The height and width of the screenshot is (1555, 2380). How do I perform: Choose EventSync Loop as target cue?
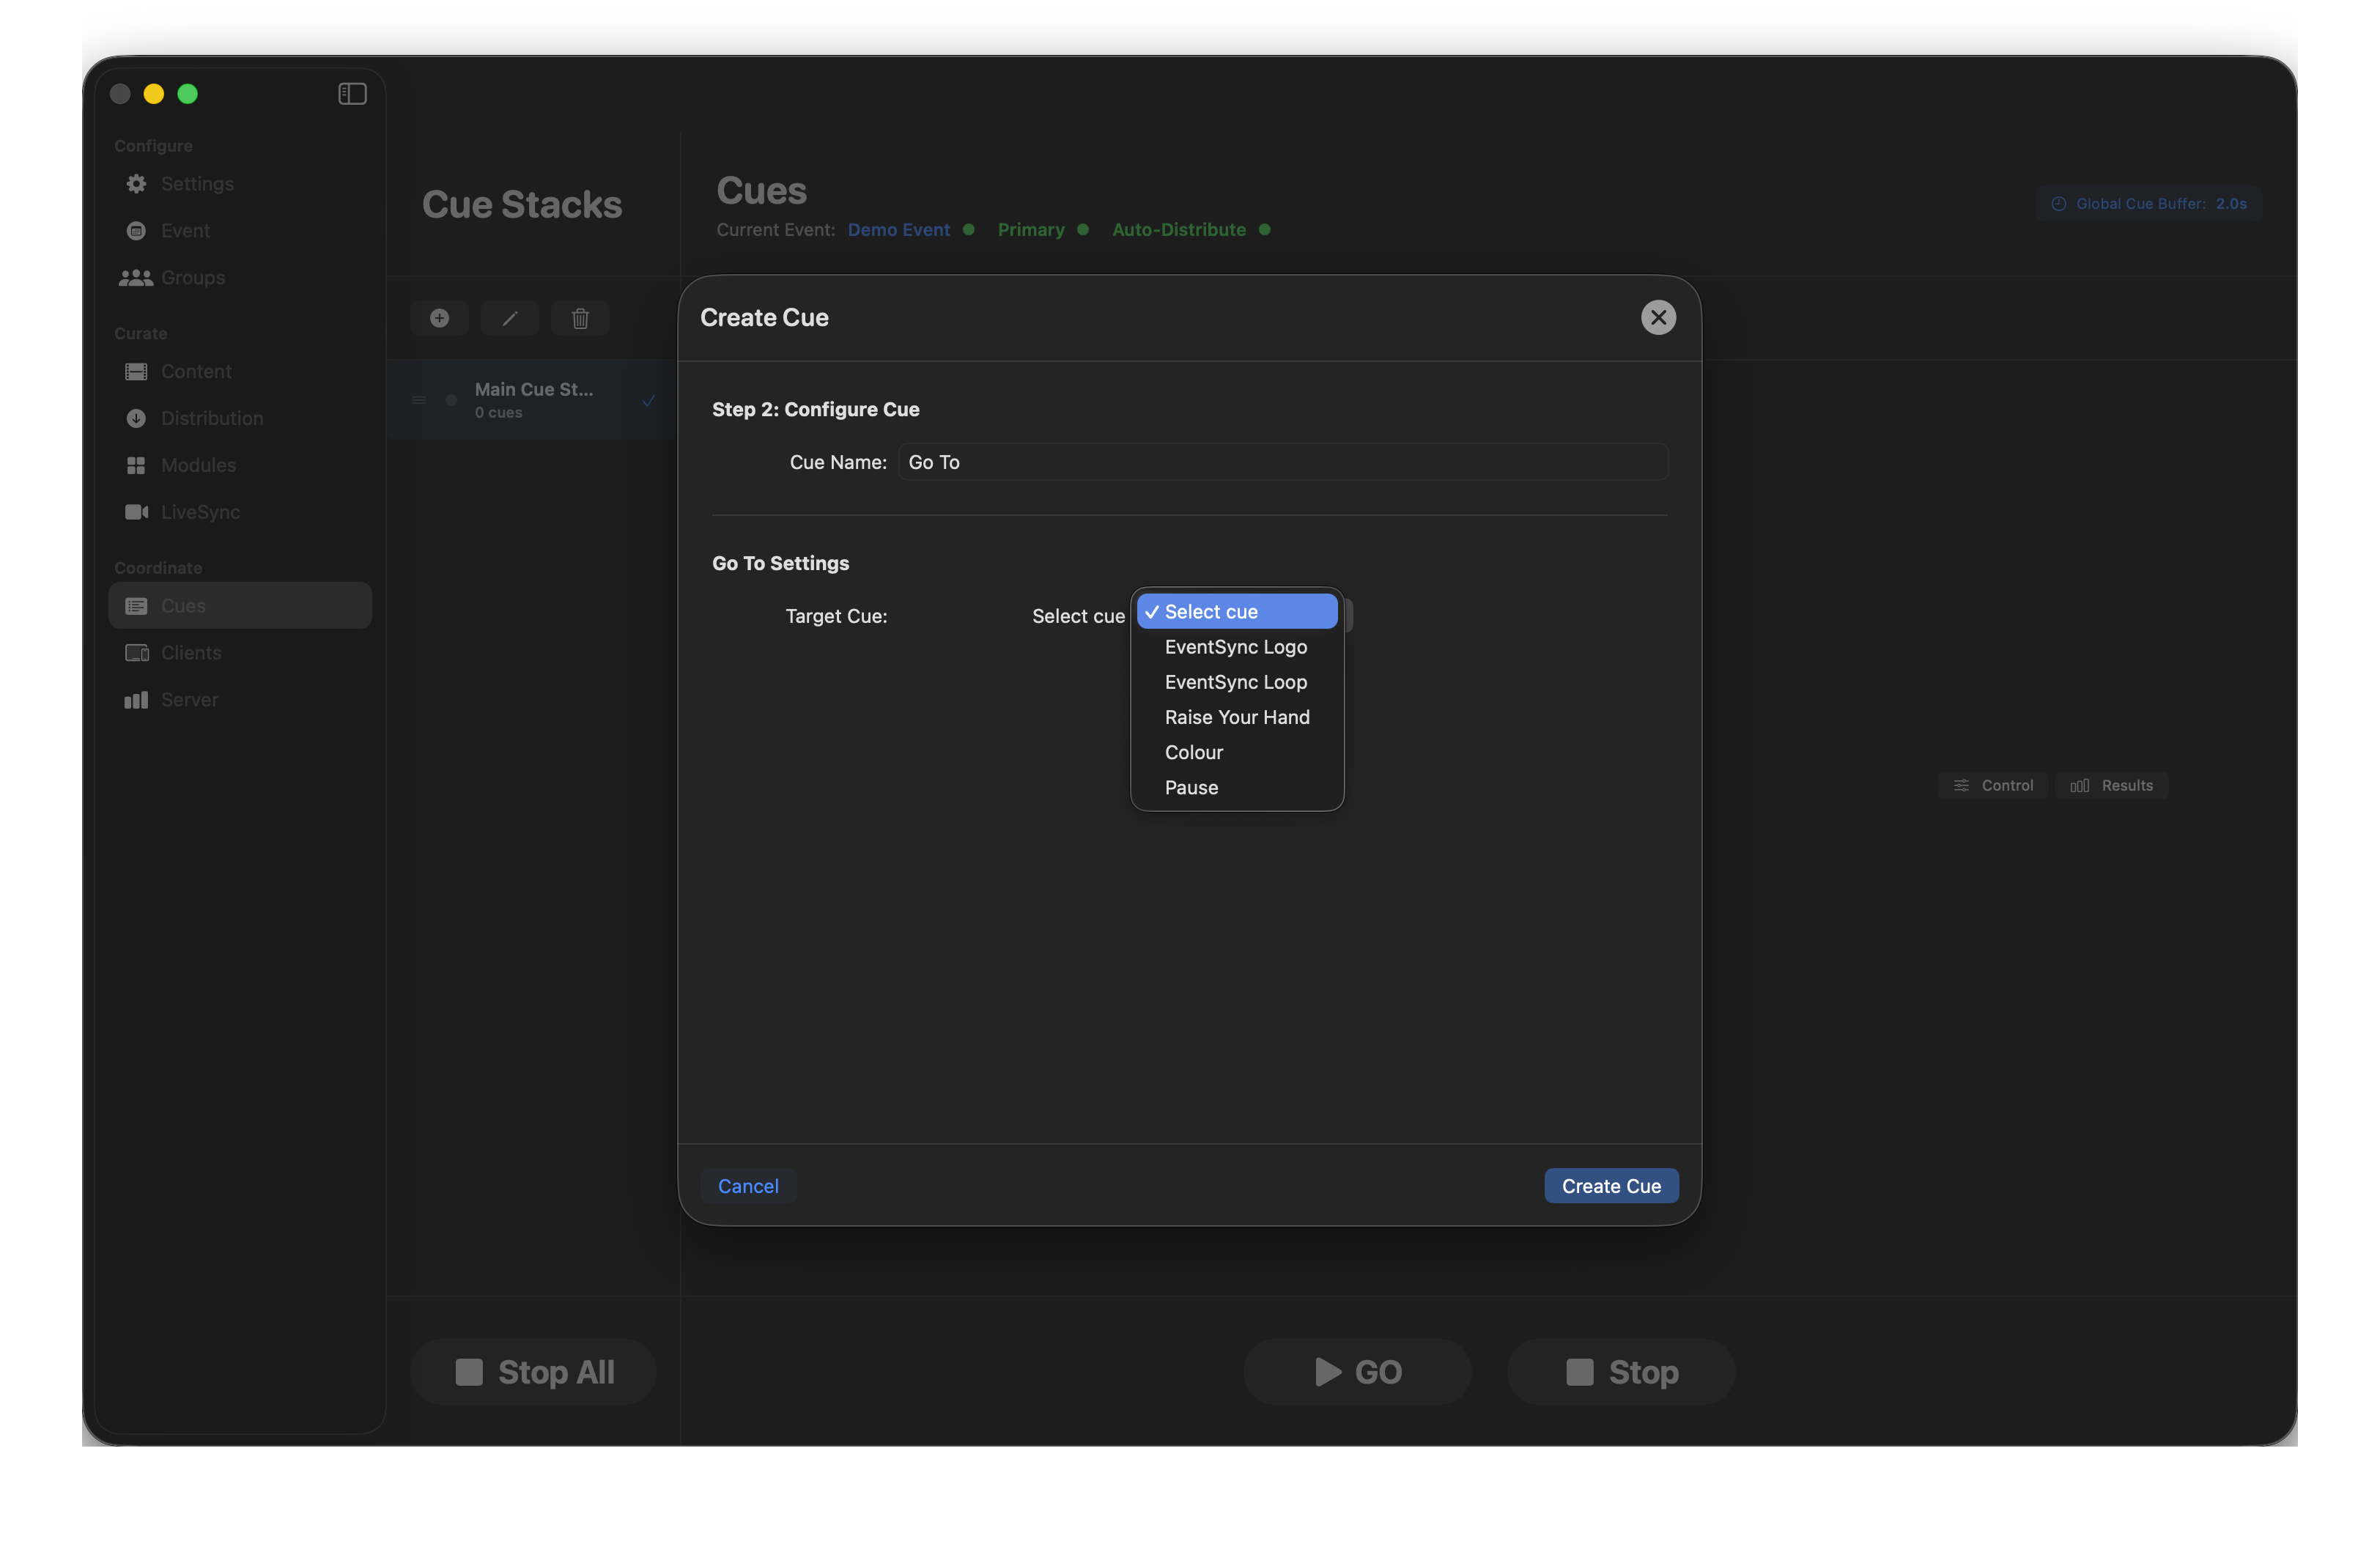tap(1237, 682)
